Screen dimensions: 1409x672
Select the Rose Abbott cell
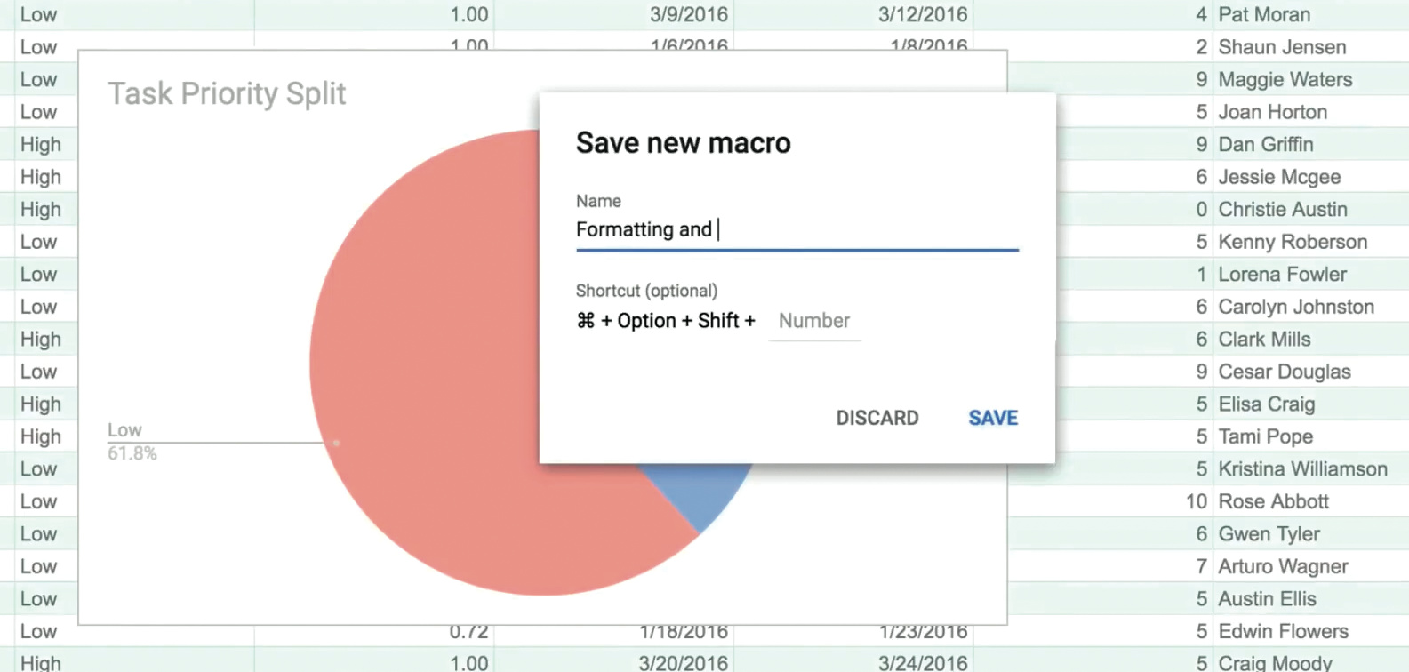pyautogui.click(x=1273, y=501)
